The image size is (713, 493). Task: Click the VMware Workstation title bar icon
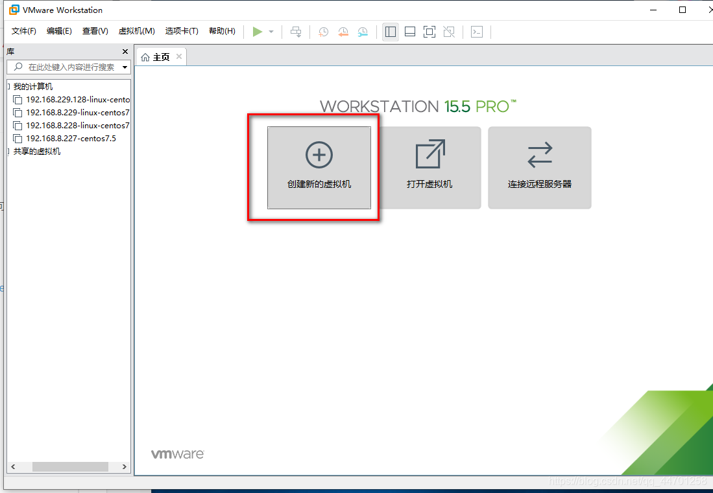point(14,10)
